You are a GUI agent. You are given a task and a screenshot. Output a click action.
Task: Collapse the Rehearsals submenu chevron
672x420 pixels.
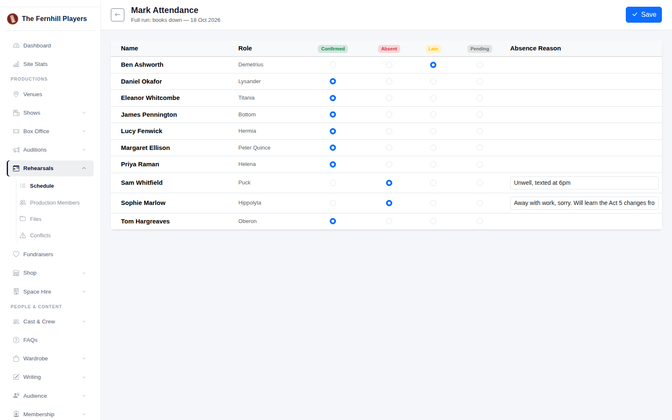click(84, 168)
